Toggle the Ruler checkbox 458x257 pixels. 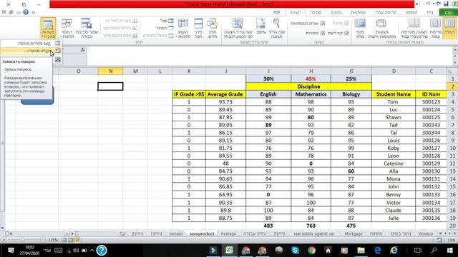[x=346, y=23]
